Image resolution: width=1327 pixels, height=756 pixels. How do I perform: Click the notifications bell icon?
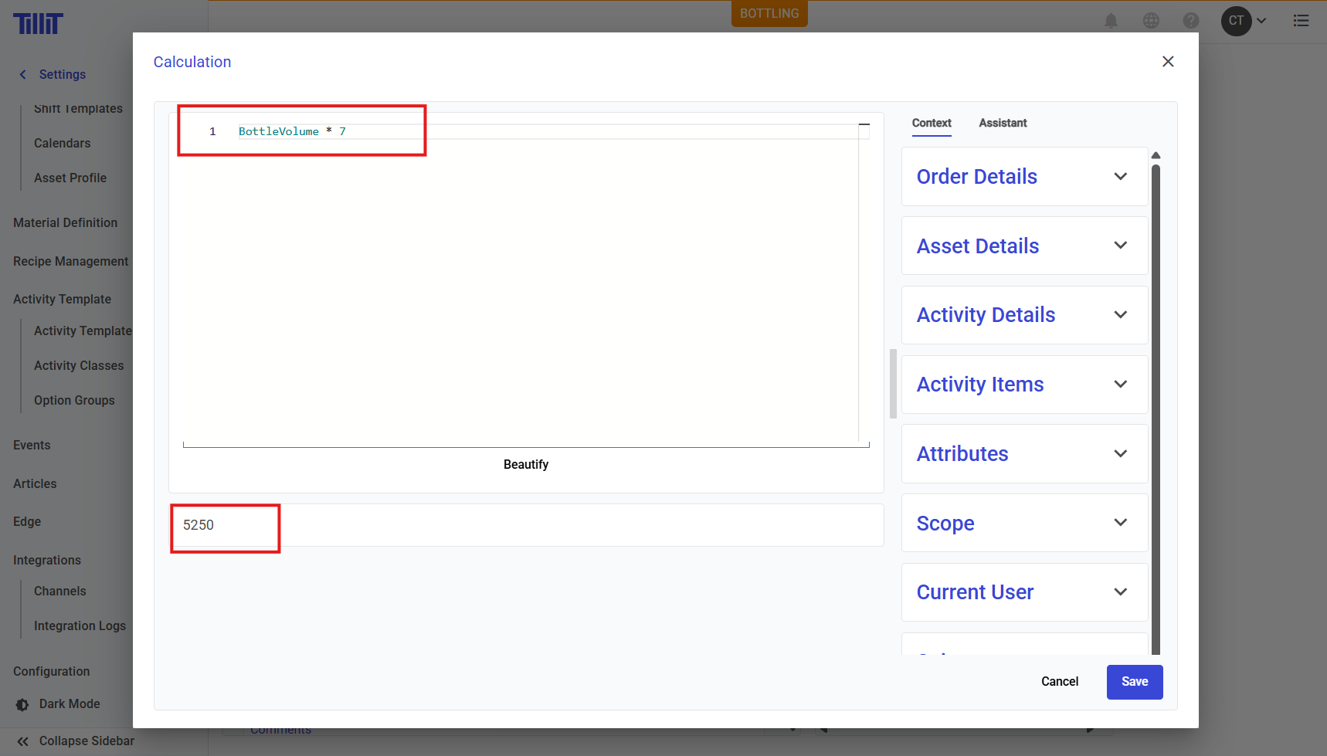pos(1111,21)
